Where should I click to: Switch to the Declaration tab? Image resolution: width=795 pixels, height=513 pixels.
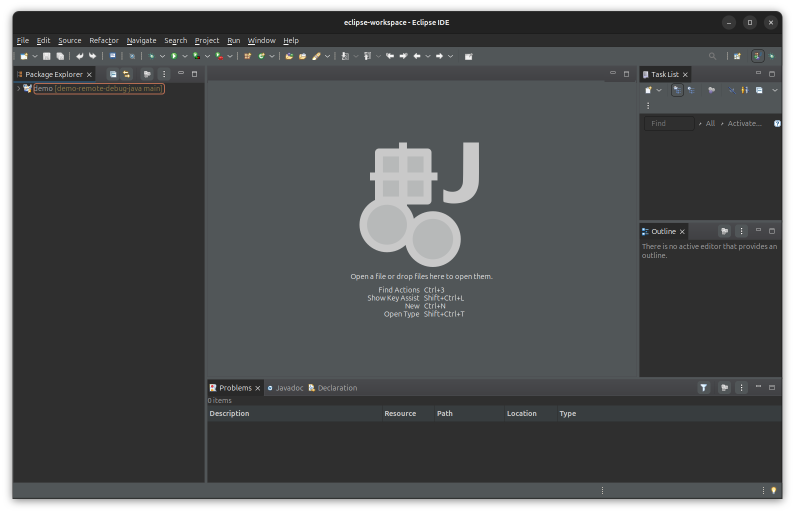[332, 388]
